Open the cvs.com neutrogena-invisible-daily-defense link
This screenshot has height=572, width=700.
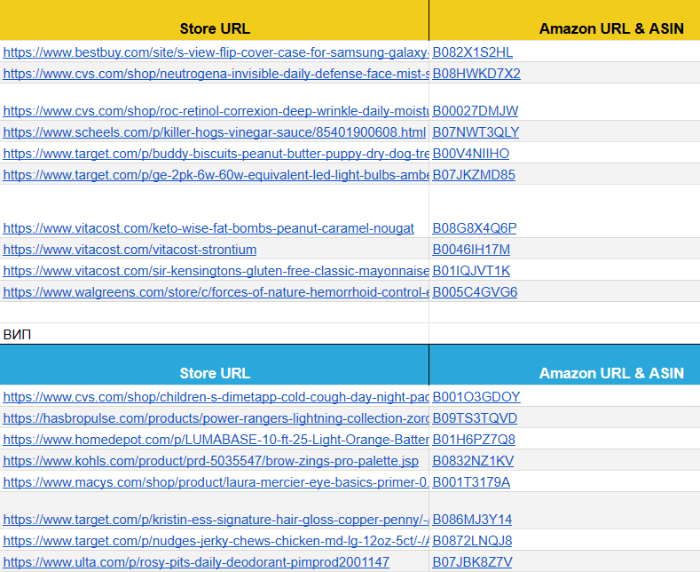click(x=216, y=74)
